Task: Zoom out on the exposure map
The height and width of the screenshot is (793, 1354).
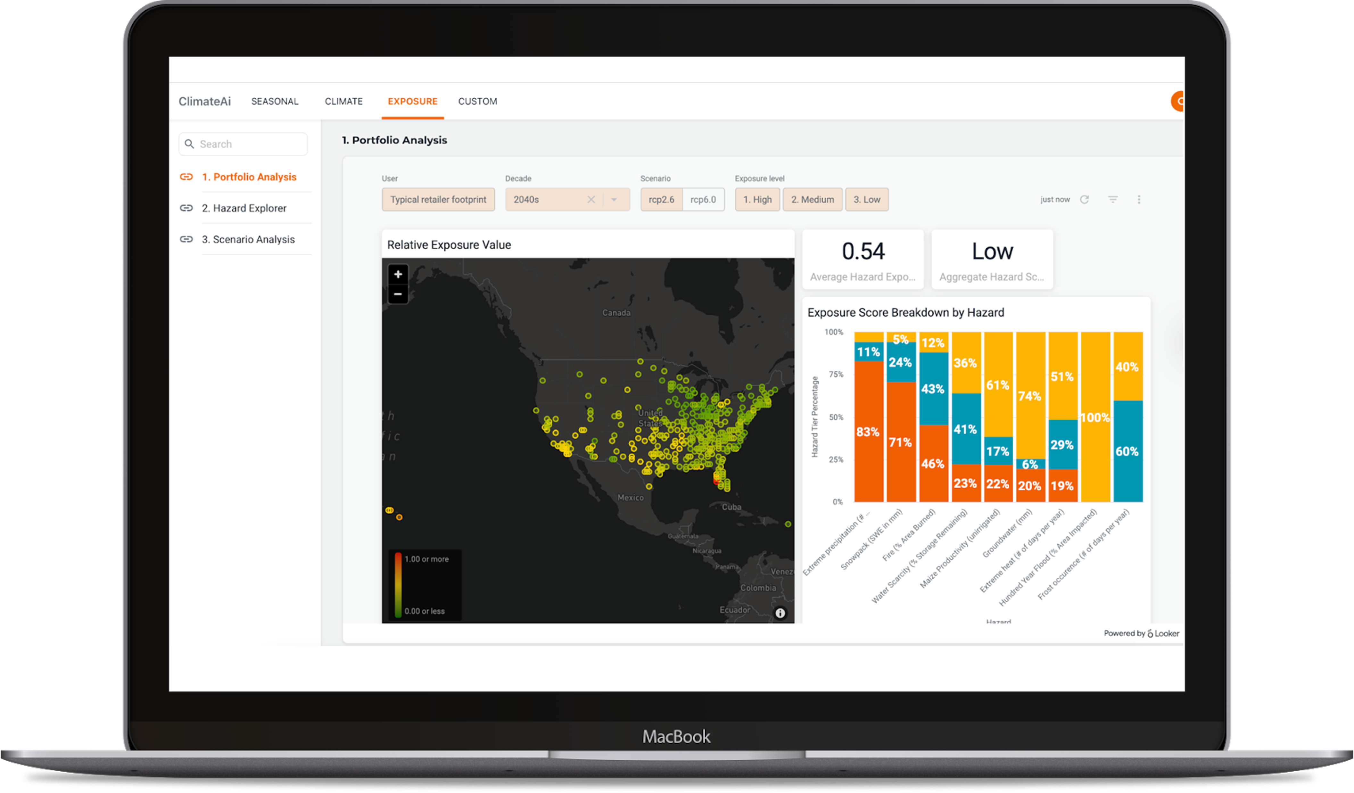Action: point(398,294)
